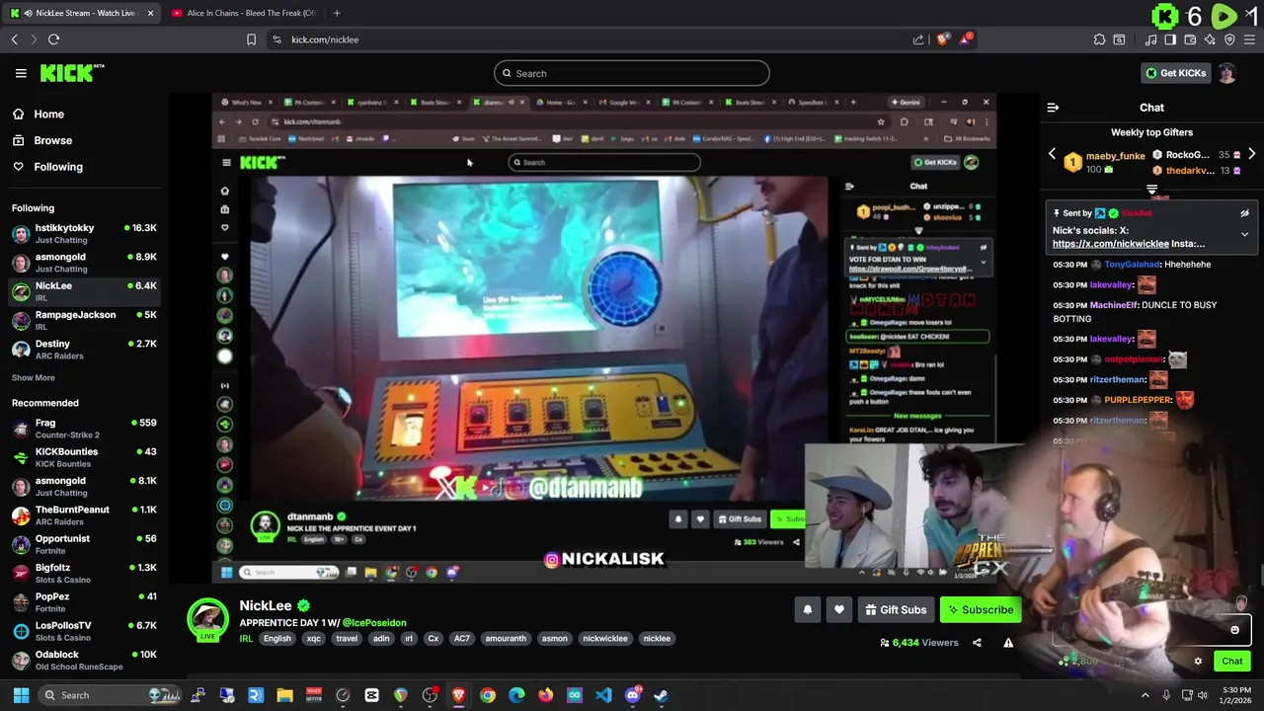Viewport: 1264px width, 711px height.
Task: Bookmark this page
Action: point(251,39)
